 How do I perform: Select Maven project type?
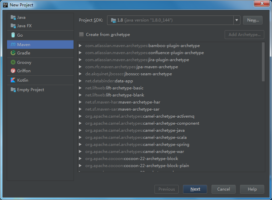pyautogui.click(x=40, y=45)
